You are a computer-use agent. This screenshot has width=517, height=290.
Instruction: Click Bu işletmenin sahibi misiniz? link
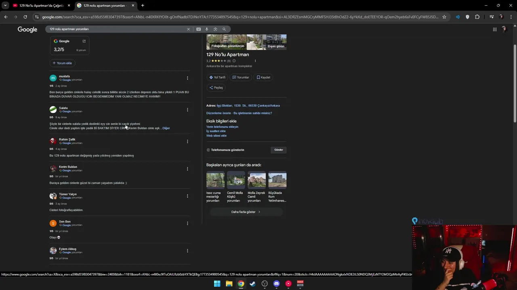coord(253,113)
